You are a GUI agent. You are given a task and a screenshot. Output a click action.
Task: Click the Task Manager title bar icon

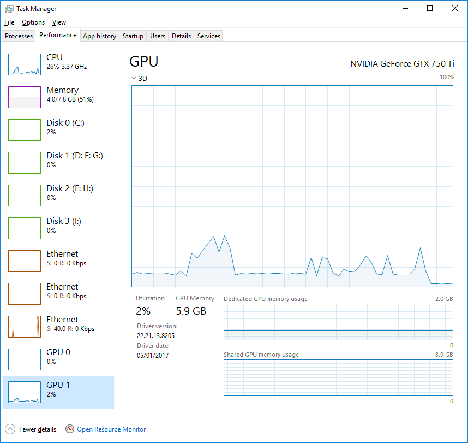coord(8,8)
